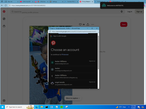The image size is (146, 109).
Task: Open Microsoft Edge from the taskbar
Action: click(x=37, y=107)
